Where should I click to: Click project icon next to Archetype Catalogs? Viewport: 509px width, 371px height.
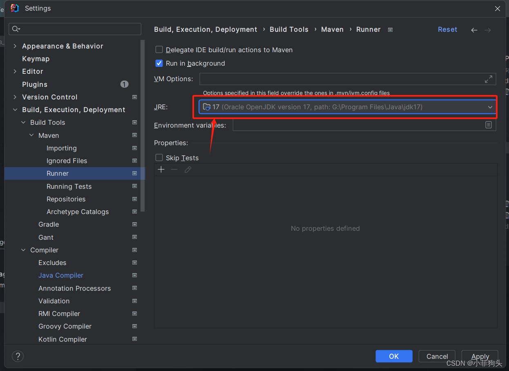(x=134, y=212)
